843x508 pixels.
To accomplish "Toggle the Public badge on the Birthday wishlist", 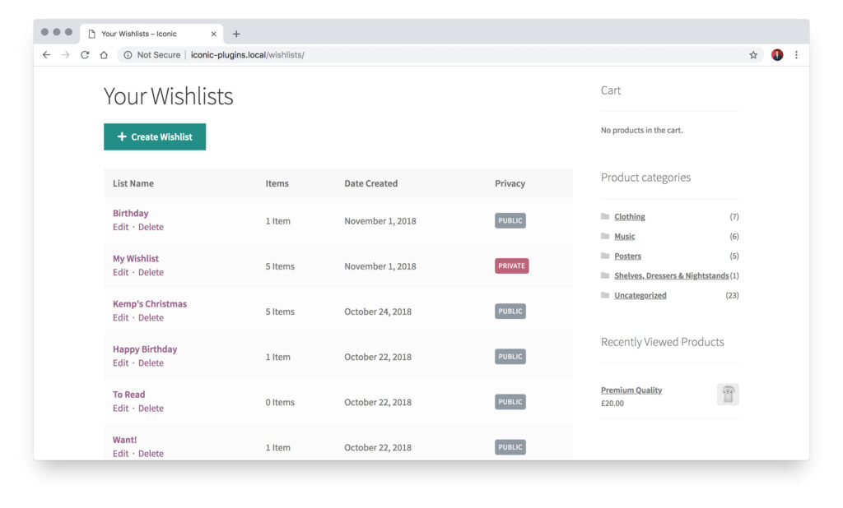I will [x=510, y=220].
